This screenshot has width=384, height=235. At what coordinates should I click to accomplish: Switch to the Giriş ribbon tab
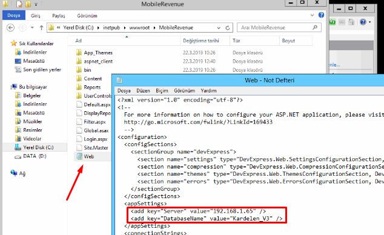click(x=36, y=16)
